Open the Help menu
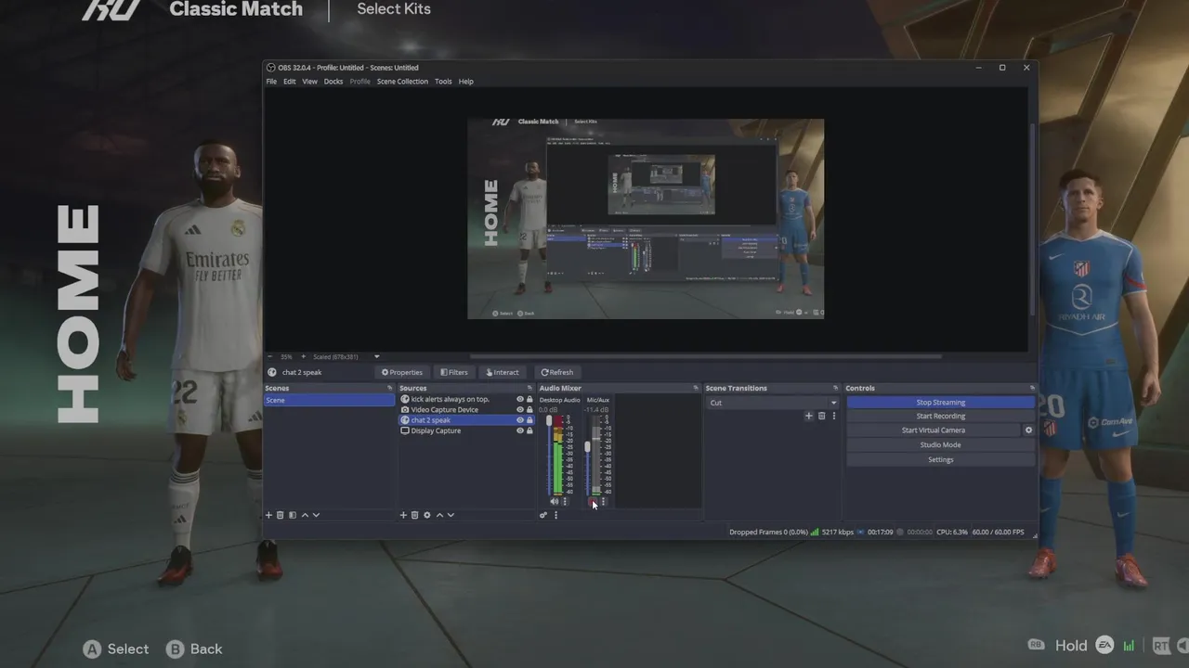Viewport: 1189px width, 668px height. [x=466, y=82]
